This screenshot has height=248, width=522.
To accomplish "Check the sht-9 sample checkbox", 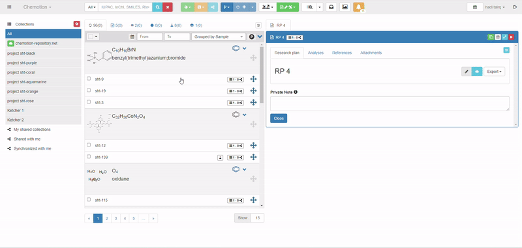I will tap(89, 79).
